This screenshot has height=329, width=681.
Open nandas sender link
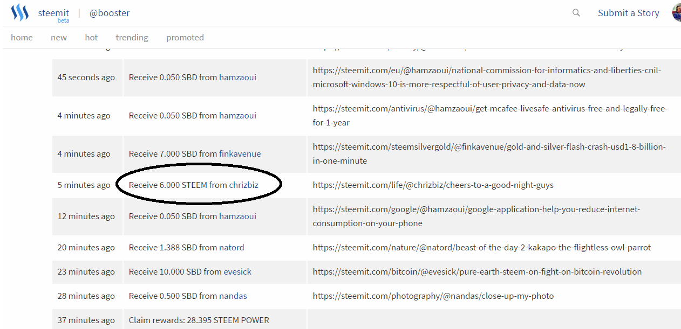pyautogui.click(x=233, y=296)
